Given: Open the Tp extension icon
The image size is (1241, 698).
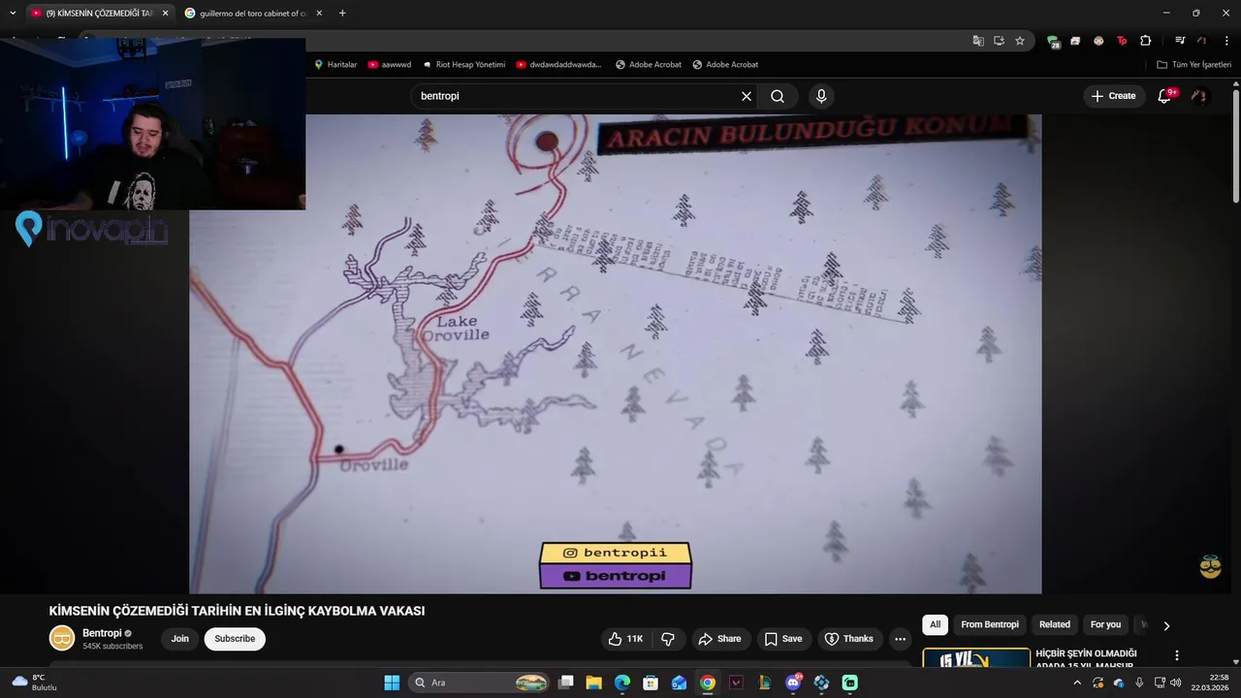Looking at the screenshot, I should [x=1122, y=41].
